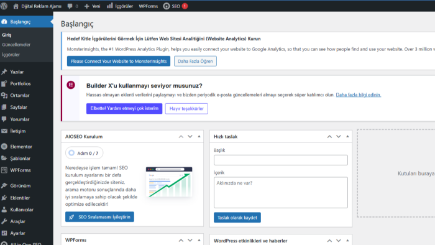Click the Başlık input field
Viewport: 435px width, 245px height.
click(x=280, y=160)
